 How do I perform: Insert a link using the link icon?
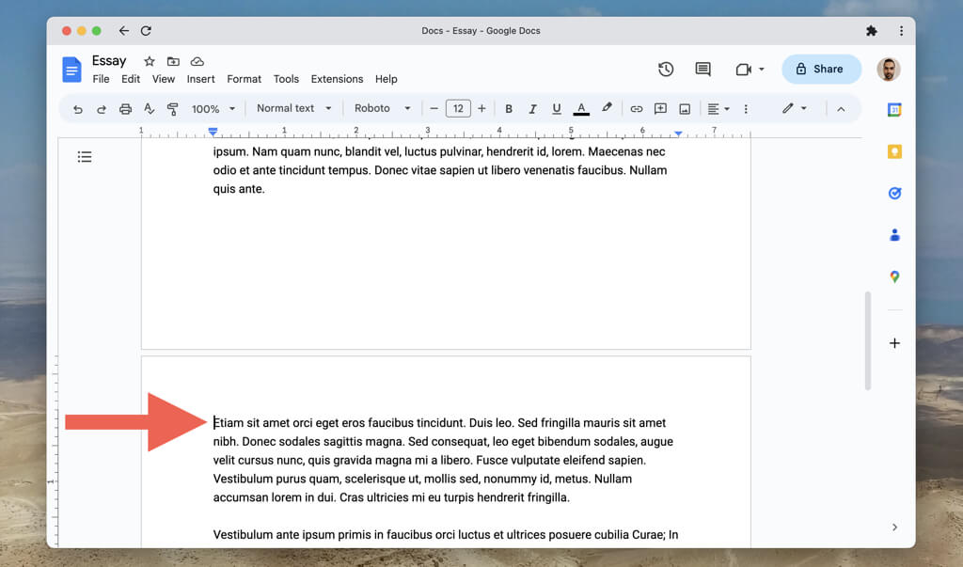click(636, 109)
